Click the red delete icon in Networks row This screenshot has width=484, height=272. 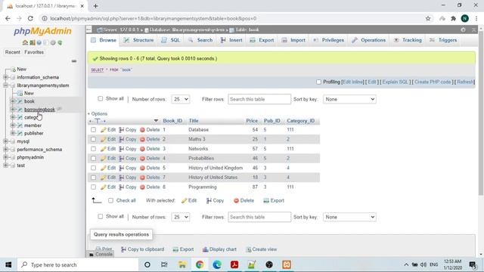coord(142,149)
